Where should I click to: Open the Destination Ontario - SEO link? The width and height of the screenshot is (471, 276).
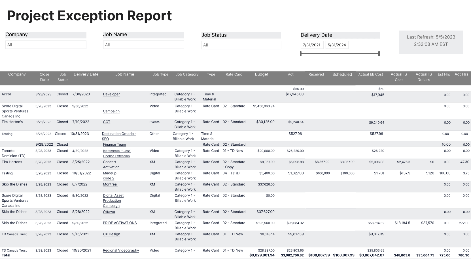(119, 136)
